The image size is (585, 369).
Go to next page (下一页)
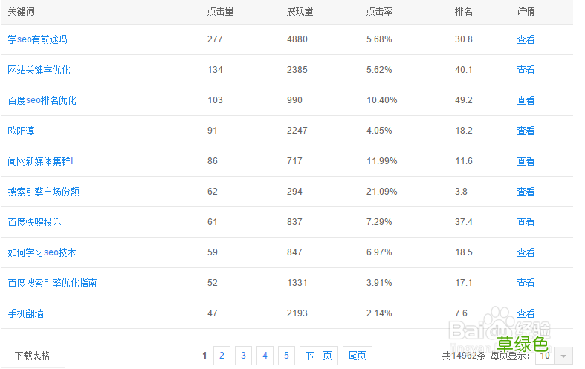319,356
